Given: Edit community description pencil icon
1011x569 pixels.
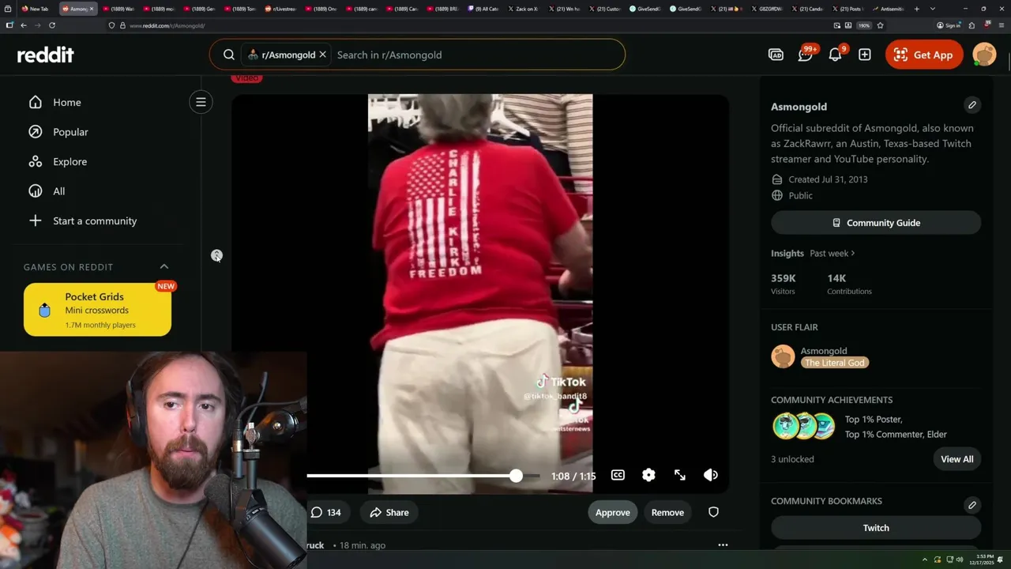Looking at the screenshot, I should click(x=972, y=104).
